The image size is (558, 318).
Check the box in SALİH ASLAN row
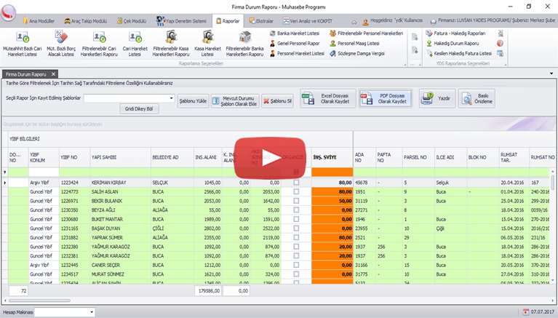(296, 191)
